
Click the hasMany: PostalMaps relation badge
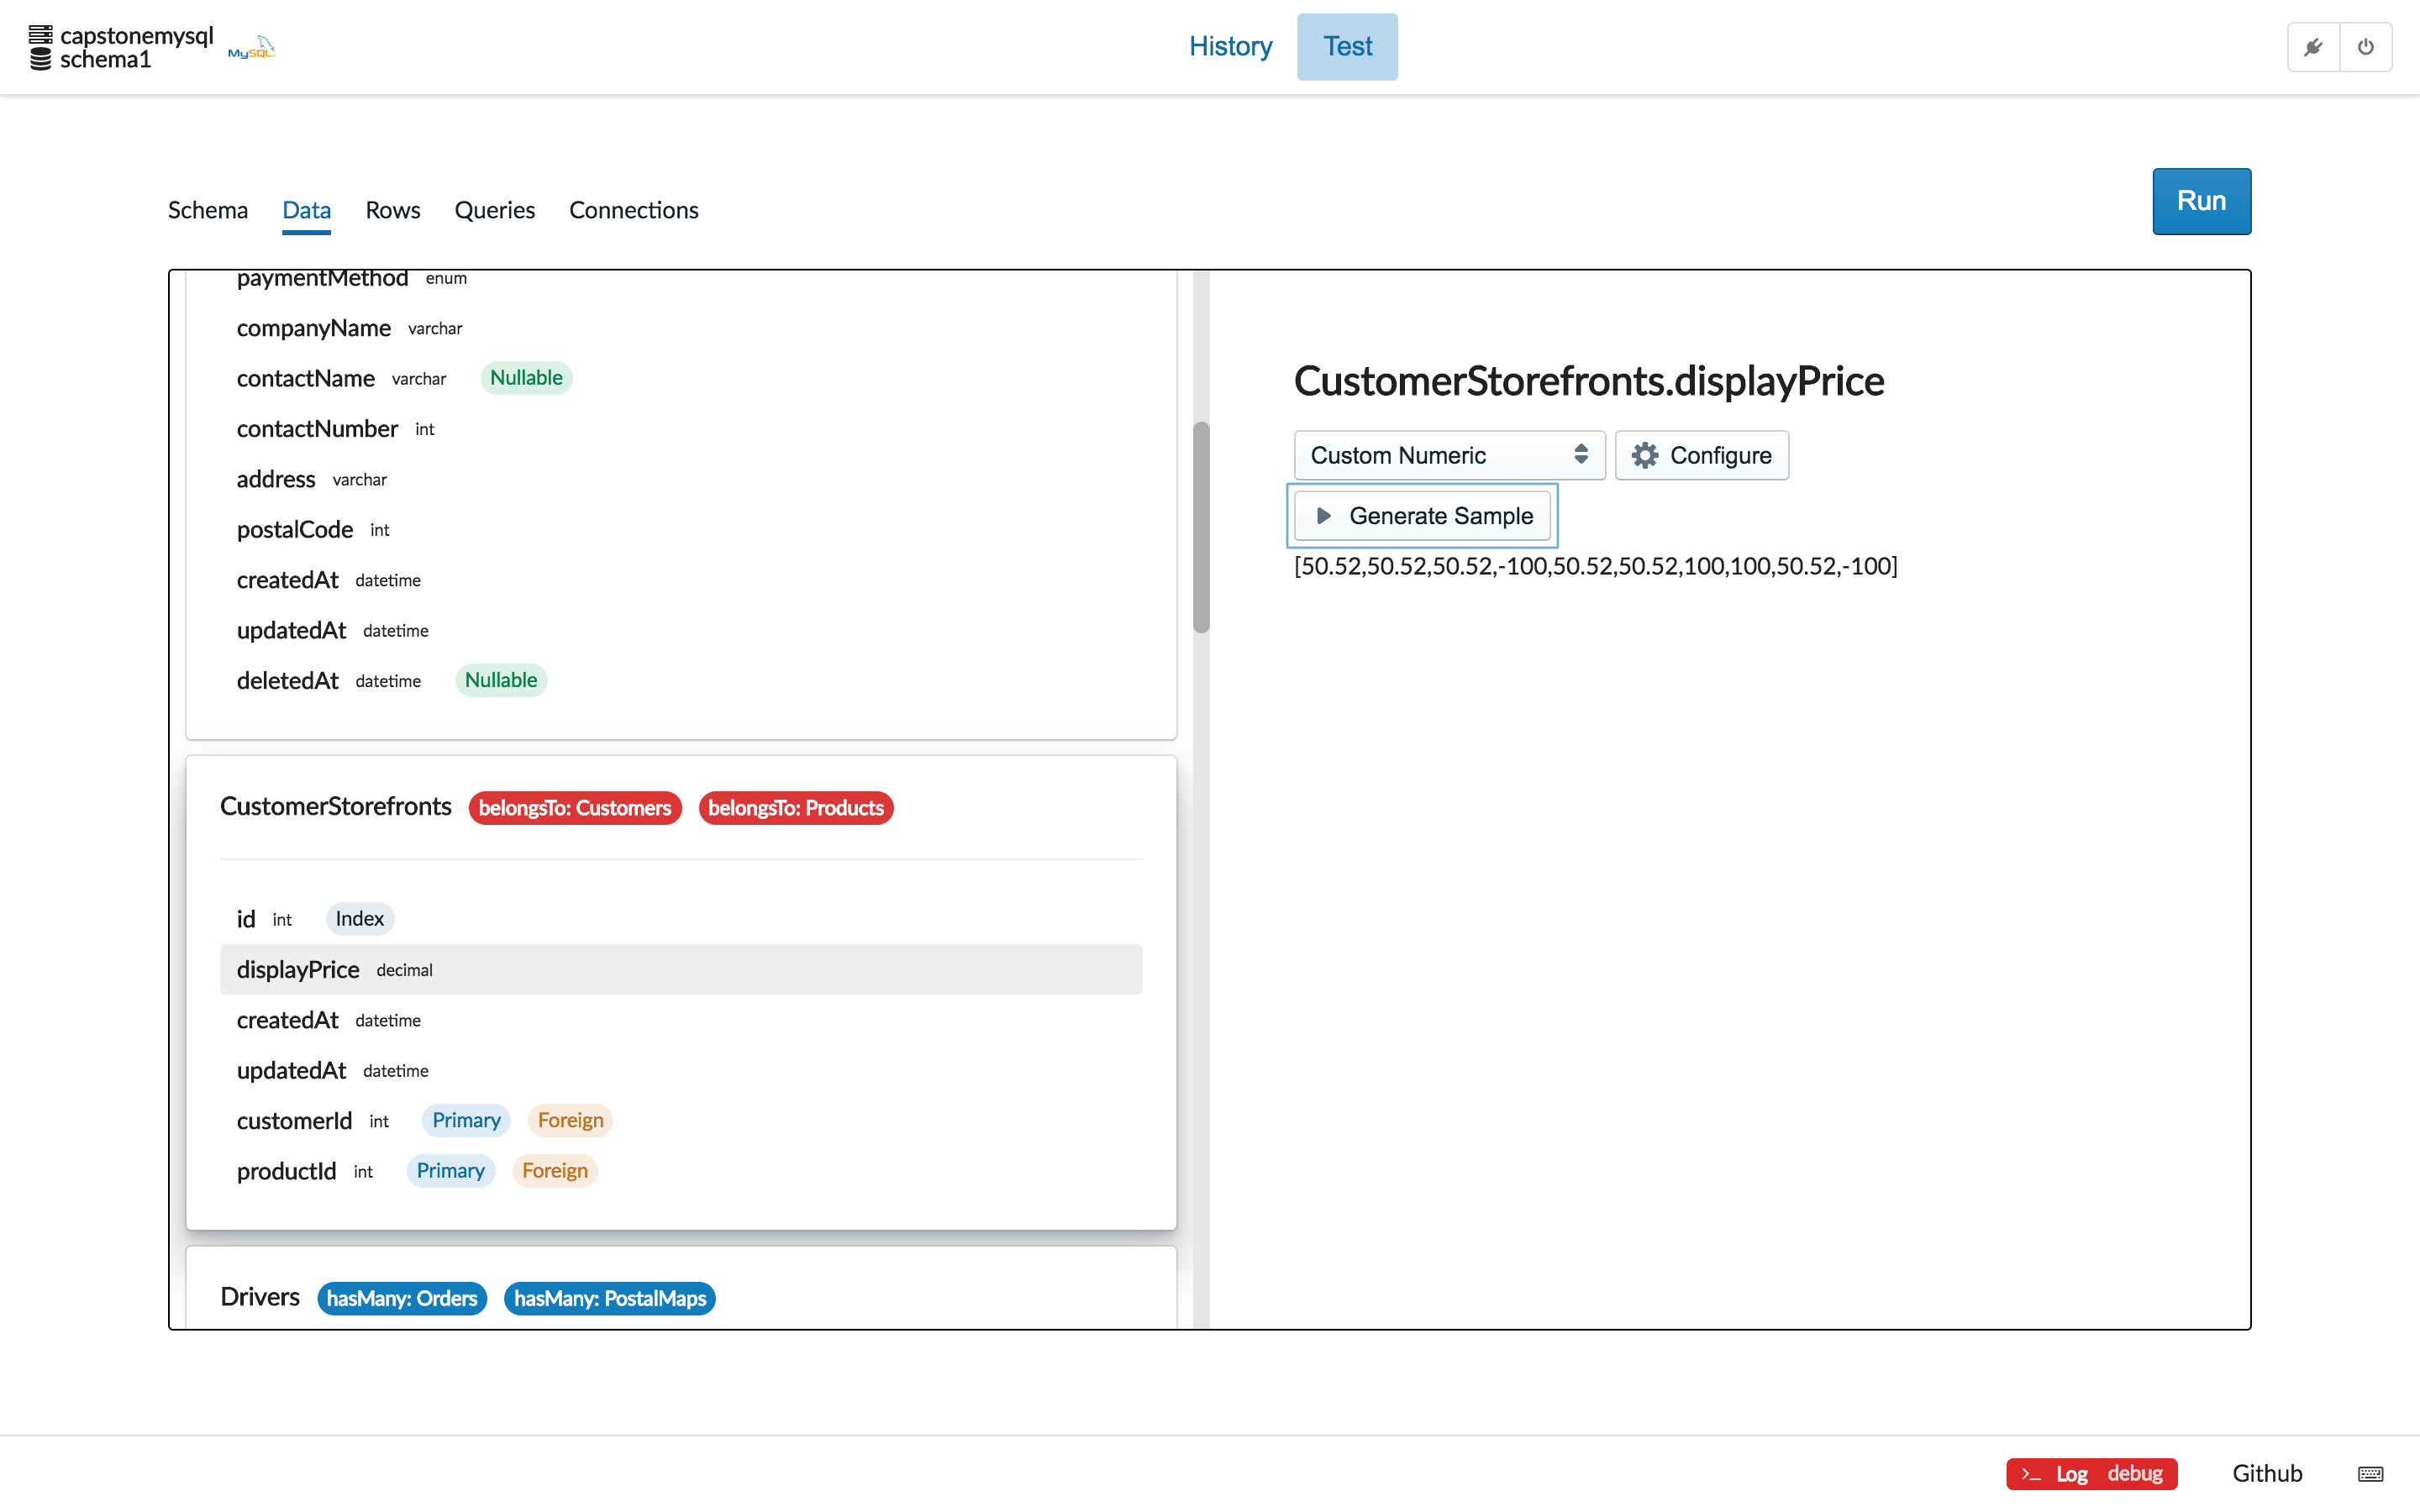tap(609, 1298)
